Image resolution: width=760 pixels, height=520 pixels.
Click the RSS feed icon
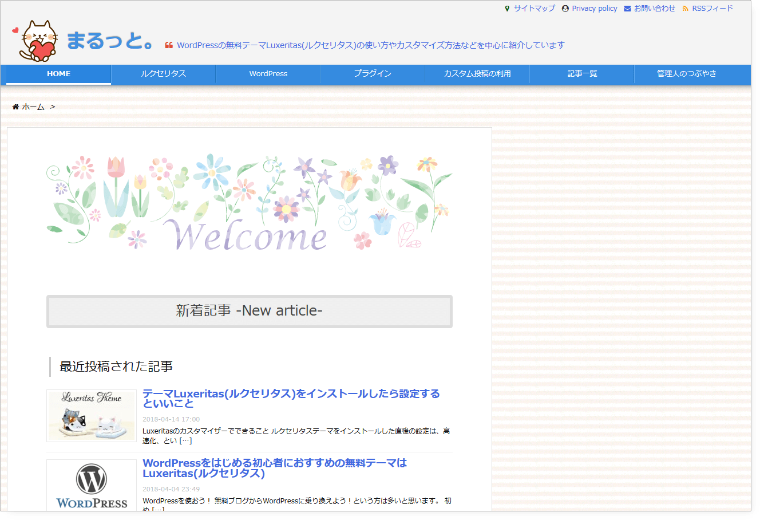click(x=686, y=8)
